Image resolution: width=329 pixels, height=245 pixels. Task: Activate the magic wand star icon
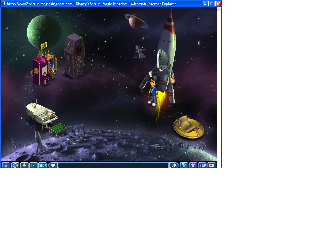[x=174, y=165]
